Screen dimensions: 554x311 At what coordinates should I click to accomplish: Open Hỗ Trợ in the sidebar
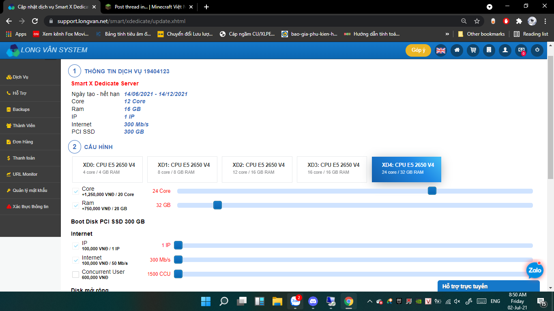tap(30, 93)
